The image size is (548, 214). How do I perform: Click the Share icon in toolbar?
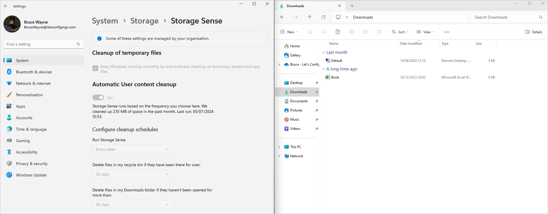[365, 32]
